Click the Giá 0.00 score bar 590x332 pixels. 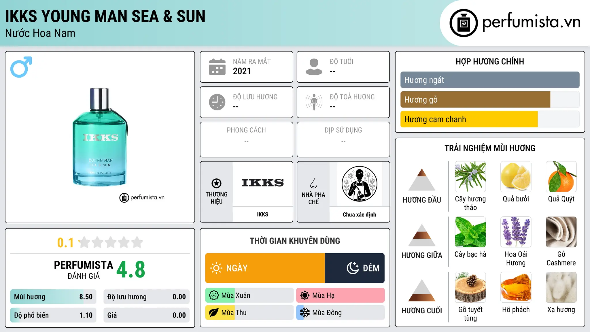(146, 315)
